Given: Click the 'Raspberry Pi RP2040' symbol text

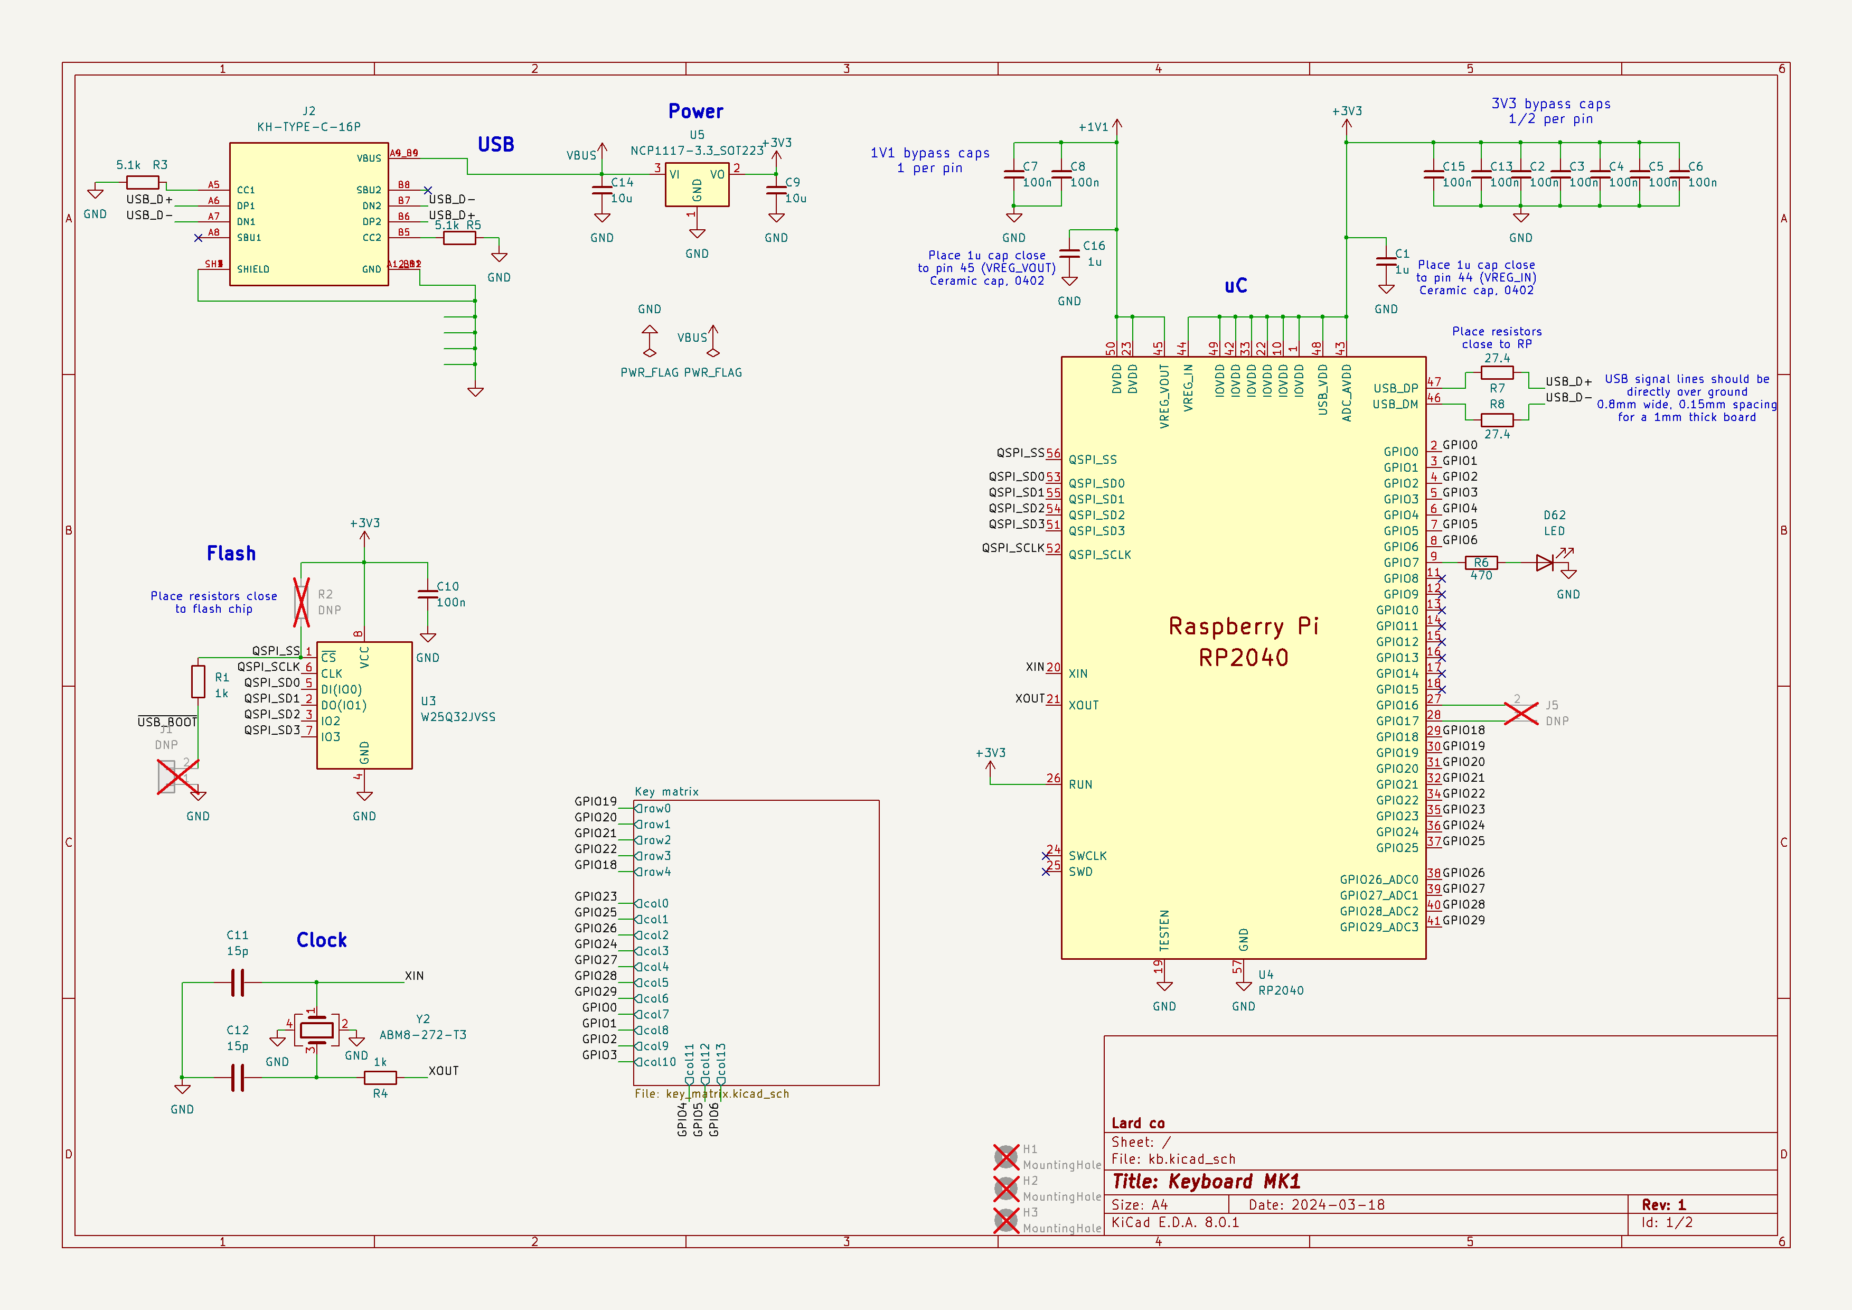Looking at the screenshot, I should 1243,641.
